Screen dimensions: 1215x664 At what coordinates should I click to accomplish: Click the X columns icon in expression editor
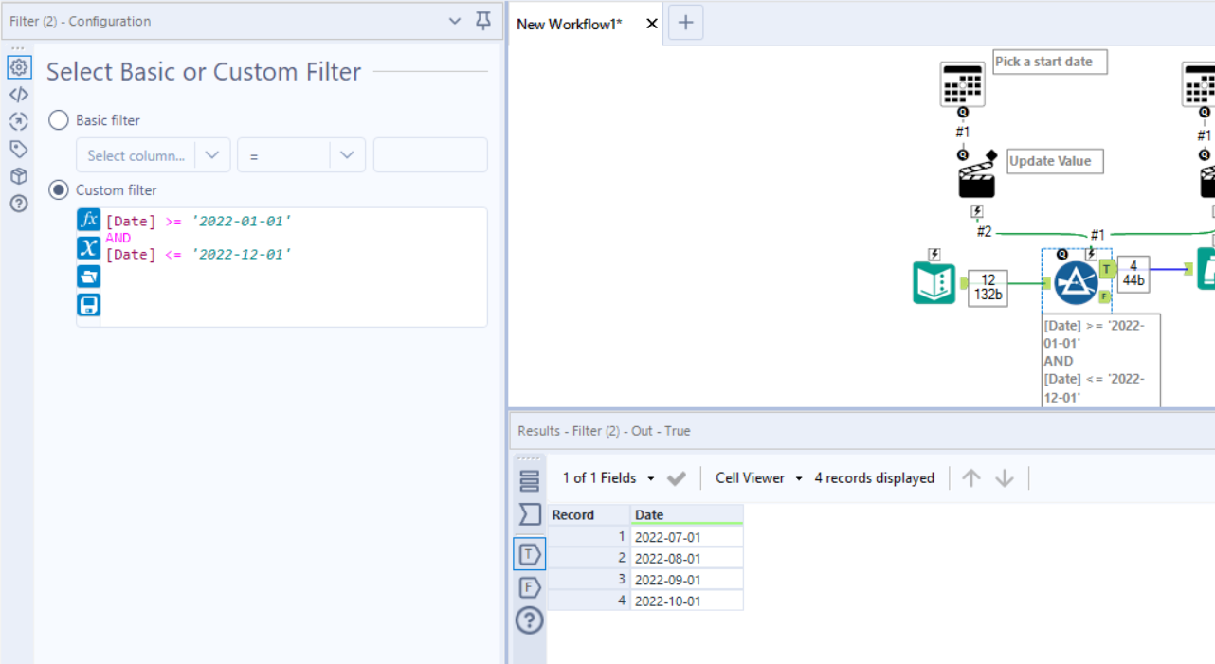[x=88, y=247]
